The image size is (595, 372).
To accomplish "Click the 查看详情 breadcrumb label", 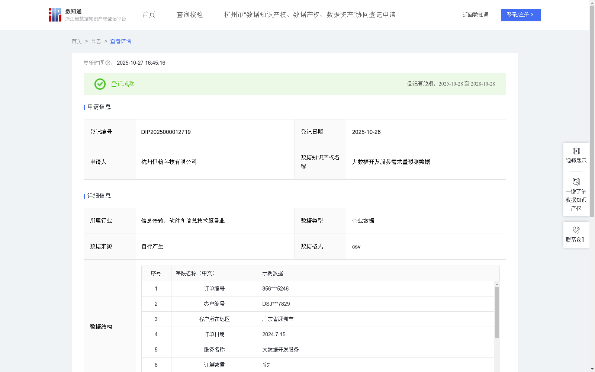I will click(120, 41).
